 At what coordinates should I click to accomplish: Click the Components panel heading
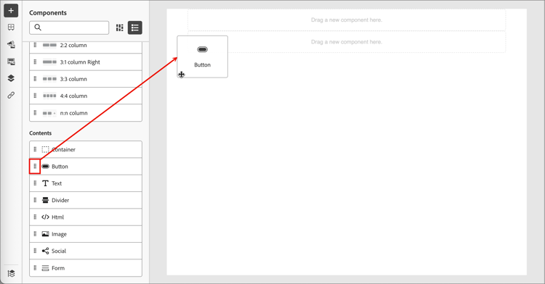coord(48,13)
